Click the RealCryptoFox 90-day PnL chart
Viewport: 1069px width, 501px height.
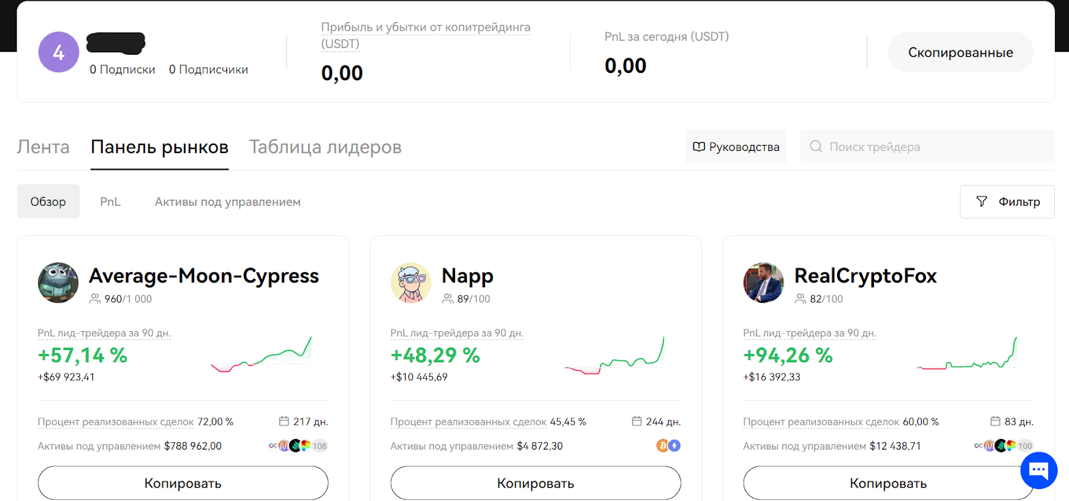[x=967, y=354]
